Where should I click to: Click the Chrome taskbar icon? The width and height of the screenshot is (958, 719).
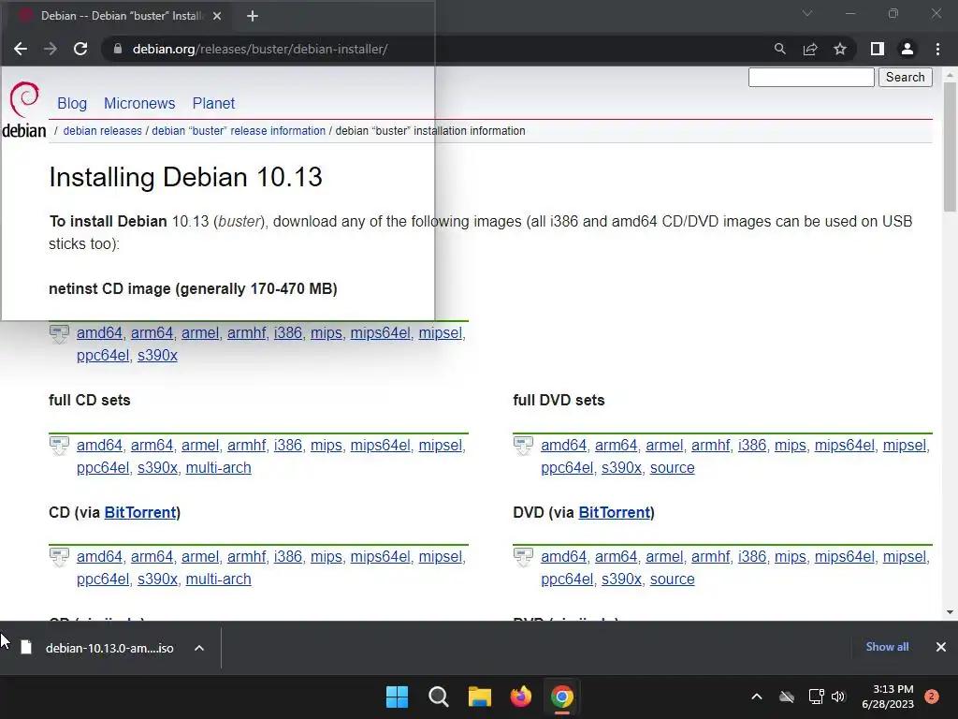(562, 697)
